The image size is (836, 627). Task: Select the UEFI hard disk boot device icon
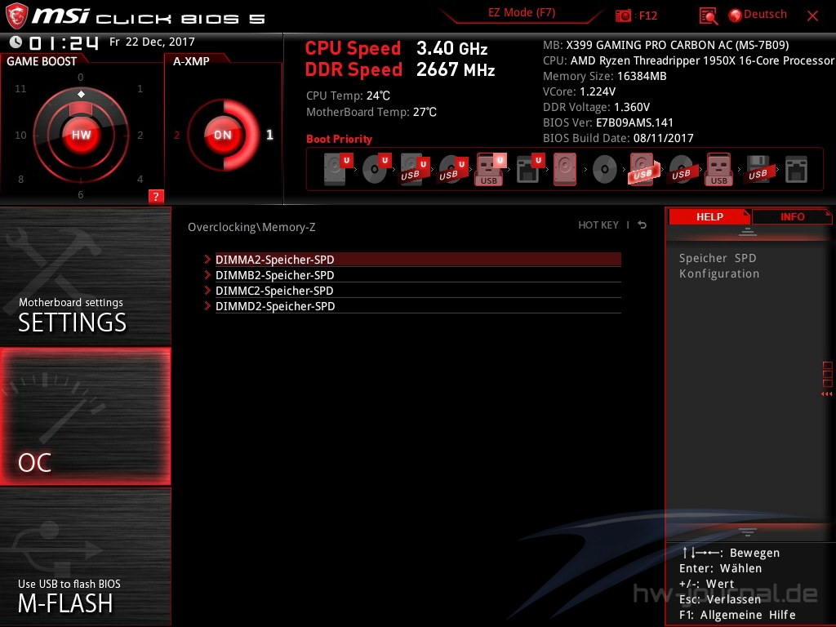[x=338, y=168]
